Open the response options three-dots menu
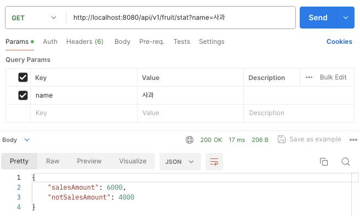Viewport: 360px width, 216px height. pyautogui.click(x=353, y=140)
